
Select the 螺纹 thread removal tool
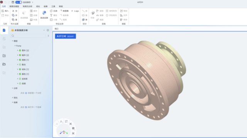(x=54, y=15)
